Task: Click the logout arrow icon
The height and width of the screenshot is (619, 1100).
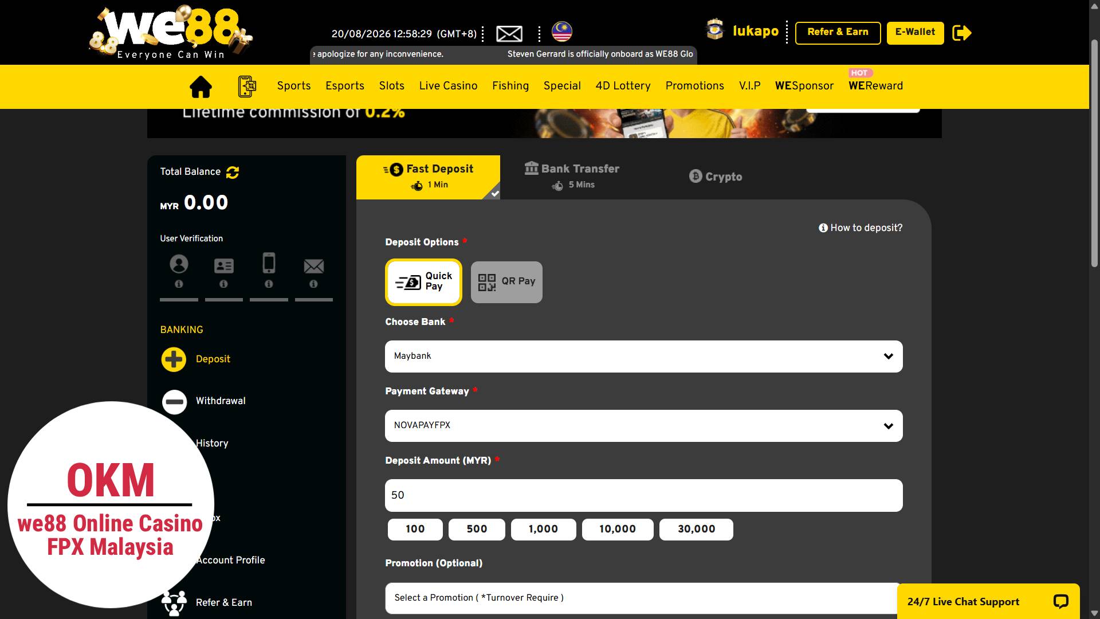Action: [962, 33]
